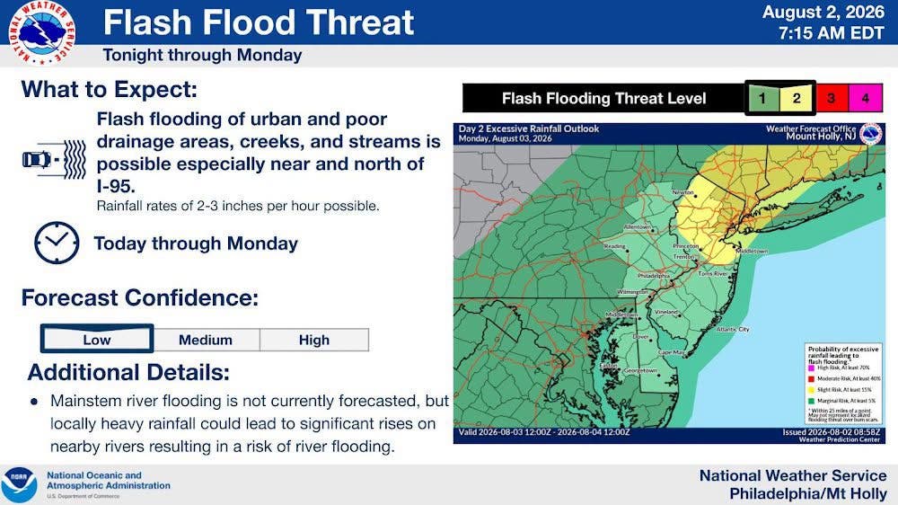Select the High forecast confidence box
Image resolution: width=898 pixels, height=505 pixels.
point(314,340)
